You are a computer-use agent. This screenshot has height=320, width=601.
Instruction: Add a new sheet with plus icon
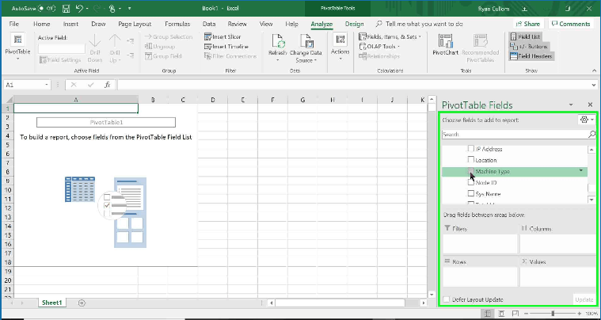pyautogui.click(x=82, y=303)
